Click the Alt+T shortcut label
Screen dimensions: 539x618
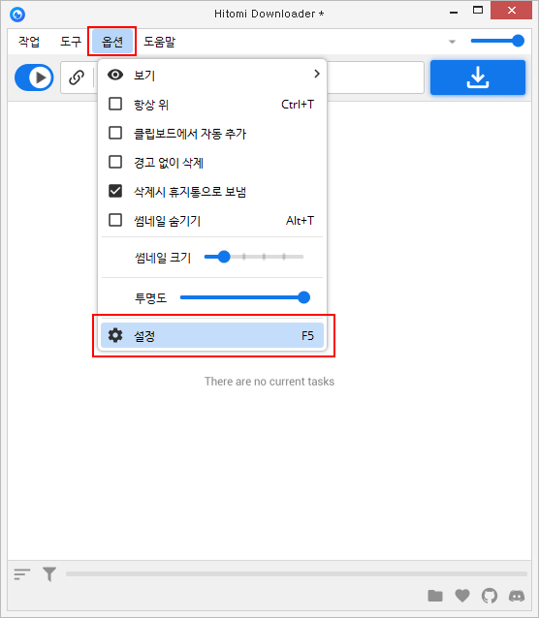(x=300, y=220)
